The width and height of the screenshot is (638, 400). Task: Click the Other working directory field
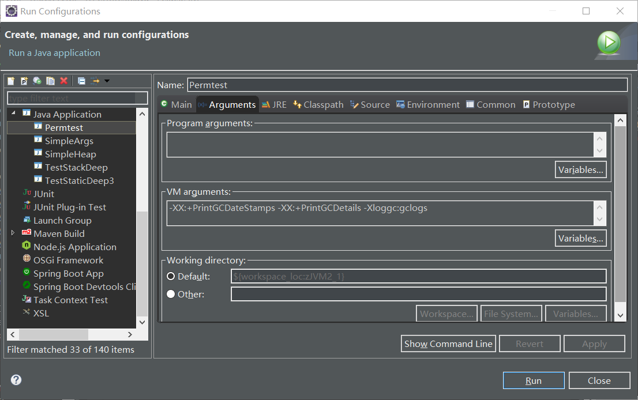click(419, 294)
